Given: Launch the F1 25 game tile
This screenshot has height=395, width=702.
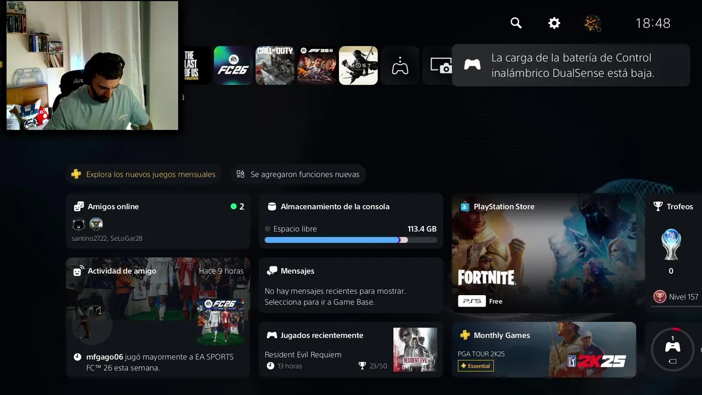Looking at the screenshot, I should pos(316,65).
